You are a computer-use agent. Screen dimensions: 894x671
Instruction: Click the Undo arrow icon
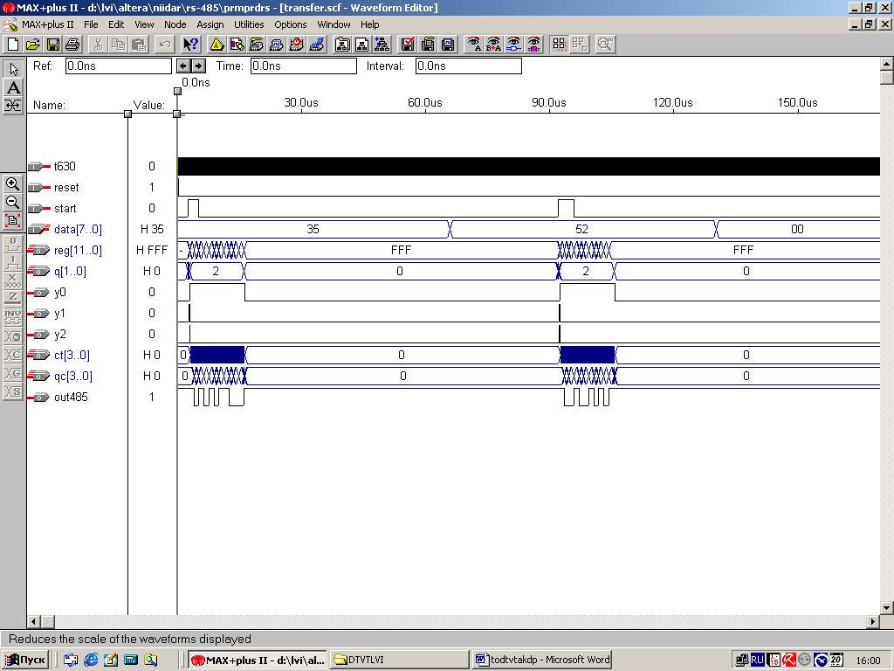165,45
